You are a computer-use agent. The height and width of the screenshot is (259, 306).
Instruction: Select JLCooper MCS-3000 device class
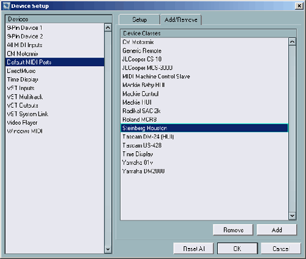pos(204,68)
